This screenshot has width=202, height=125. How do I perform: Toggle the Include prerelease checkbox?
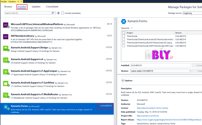tap(62, 13)
